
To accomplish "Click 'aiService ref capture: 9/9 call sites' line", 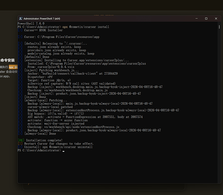I will pos(72,83).
